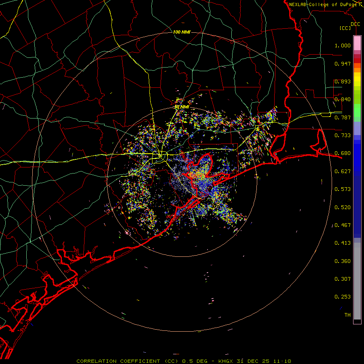Click the [CC] unit label above the color bar
Image resolution: width=364 pixels, height=364 pixels.
pos(345,28)
